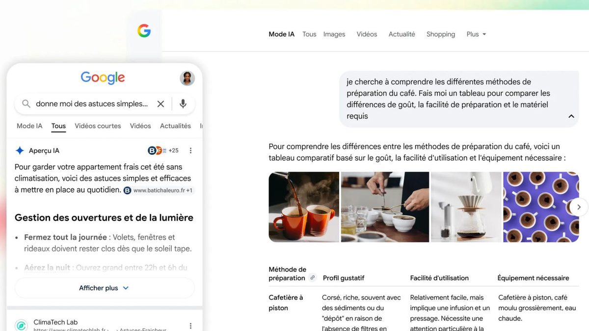Switch to Mode IA desktop tab
The image size is (589, 331).
tap(282, 34)
